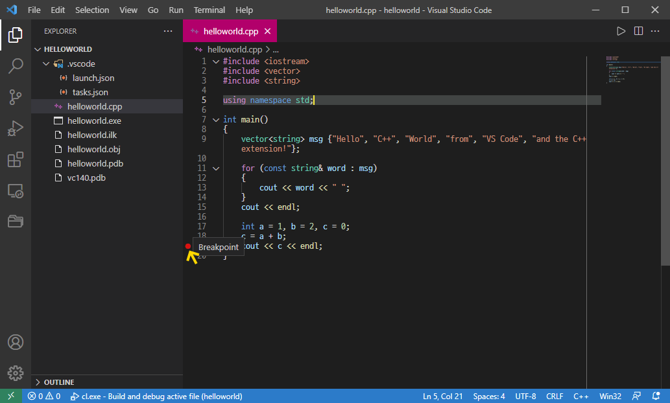Image resolution: width=670 pixels, height=403 pixels.
Task: Open the View menu
Action: pyautogui.click(x=128, y=10)
